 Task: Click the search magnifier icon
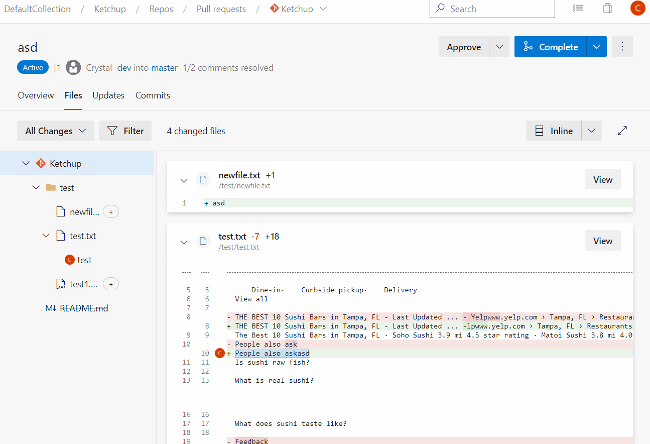pos(439,9)
